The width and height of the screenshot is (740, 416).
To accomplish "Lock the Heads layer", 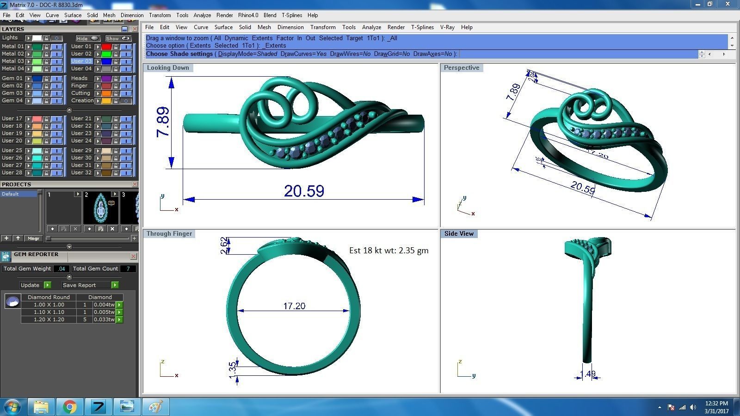I will [x=116, y=79].
